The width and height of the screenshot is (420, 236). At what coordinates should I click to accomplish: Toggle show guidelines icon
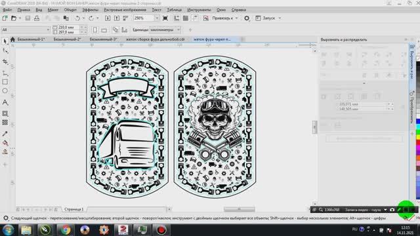[x=195, y=18]
